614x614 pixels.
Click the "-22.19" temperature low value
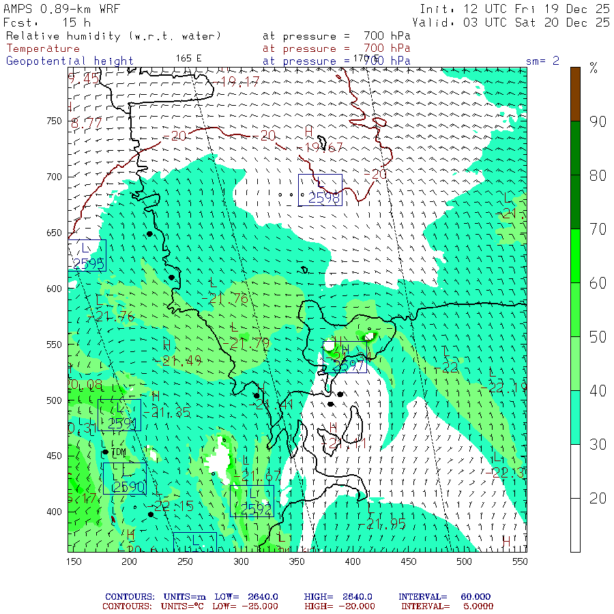504,388
